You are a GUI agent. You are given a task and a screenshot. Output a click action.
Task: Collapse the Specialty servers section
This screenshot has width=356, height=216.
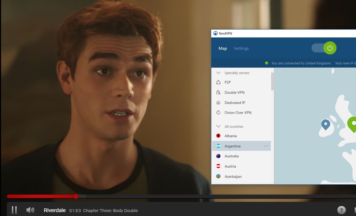click(x=218, y=73)
